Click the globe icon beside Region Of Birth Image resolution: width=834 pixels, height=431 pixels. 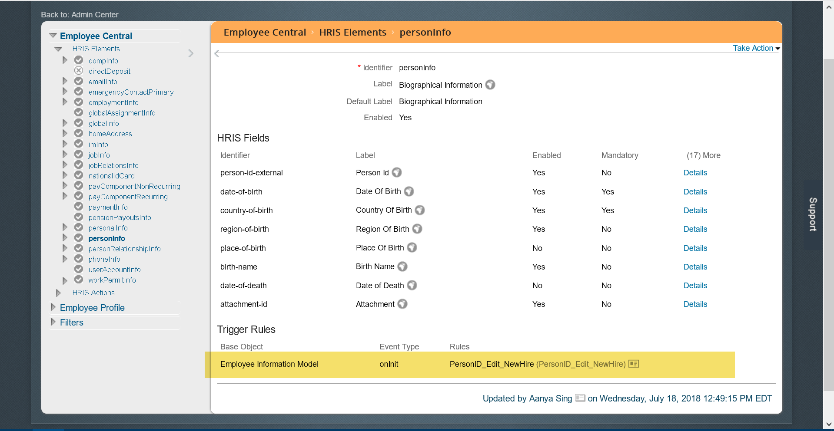point(417,229)
